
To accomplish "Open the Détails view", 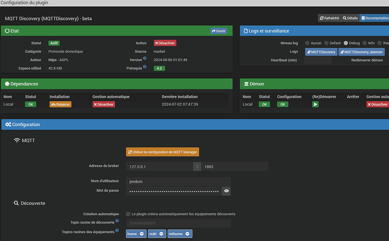I will (x=350, y=18).
